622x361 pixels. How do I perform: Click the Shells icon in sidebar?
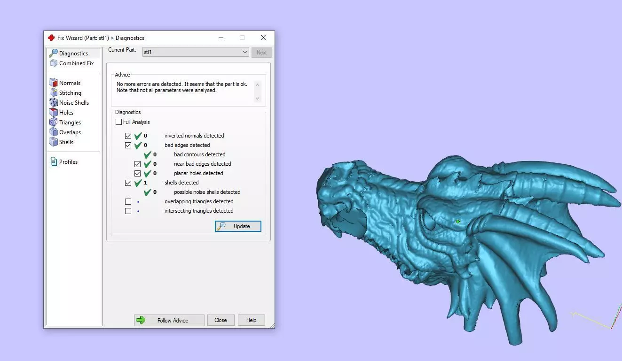53,142
